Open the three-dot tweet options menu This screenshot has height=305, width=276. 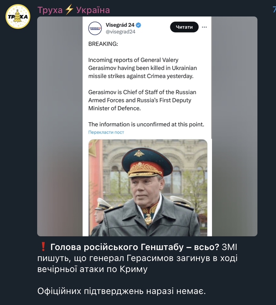(x=204, y=27)
